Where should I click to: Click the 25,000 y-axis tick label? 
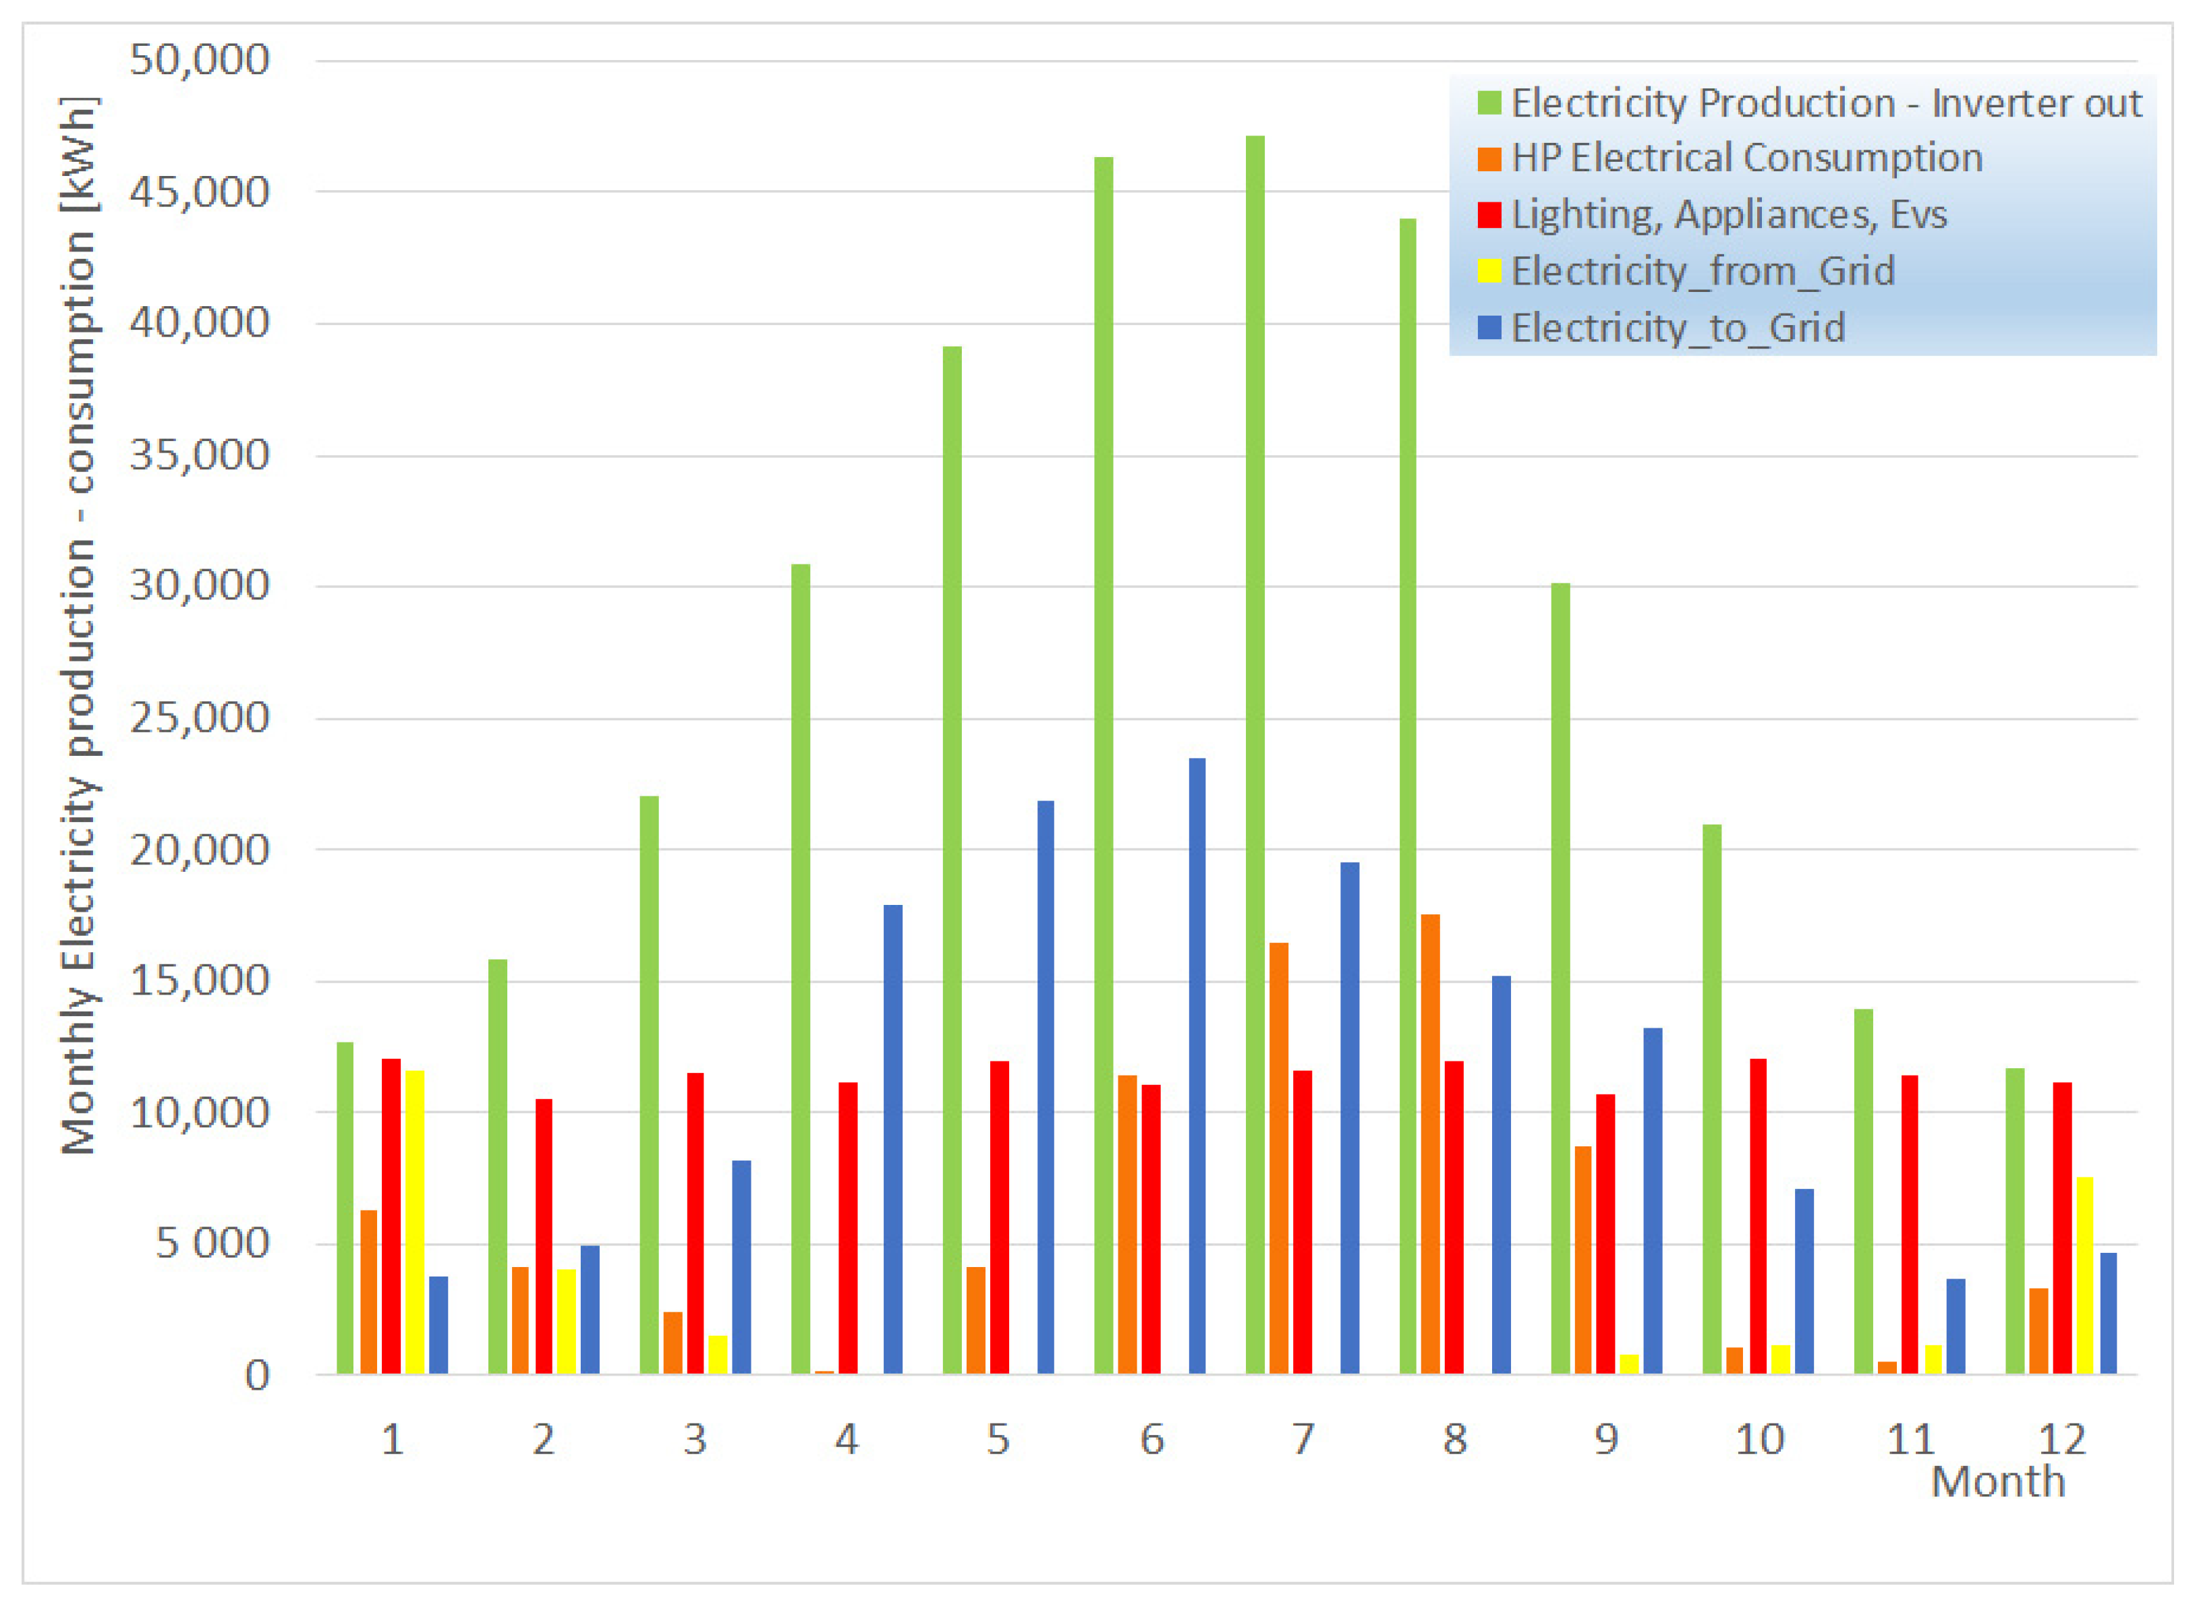pos(198,719)
